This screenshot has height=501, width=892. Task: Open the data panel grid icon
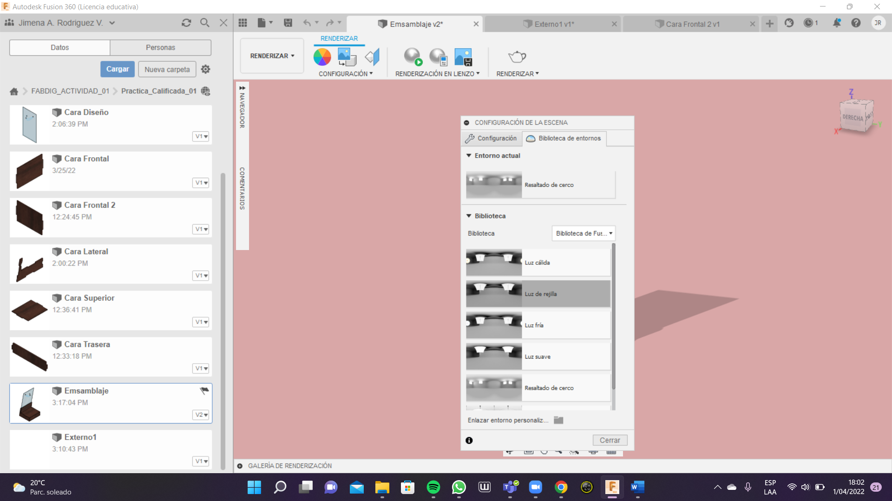pyautogui.click(x=243, y=23)
